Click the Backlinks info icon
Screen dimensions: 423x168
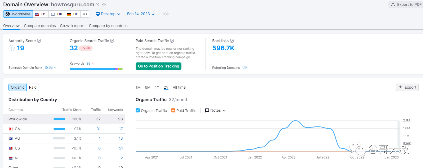(x=232, y=41)
